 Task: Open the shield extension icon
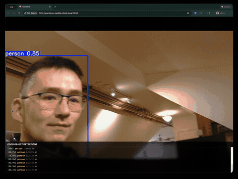[195, 13]
